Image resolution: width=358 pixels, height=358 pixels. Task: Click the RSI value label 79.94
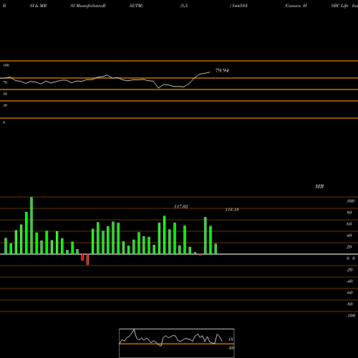[x=222, y=70]
